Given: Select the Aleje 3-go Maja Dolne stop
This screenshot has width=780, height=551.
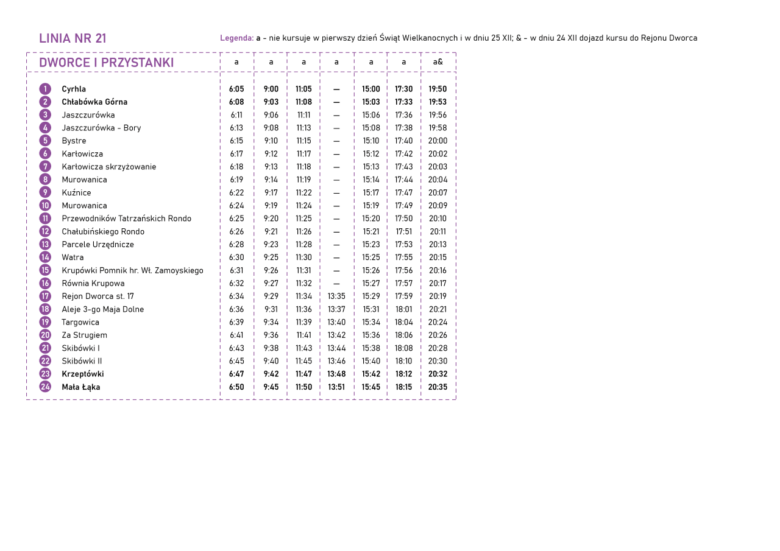Looking at the screenshot, I should click(x=102, y=309).
